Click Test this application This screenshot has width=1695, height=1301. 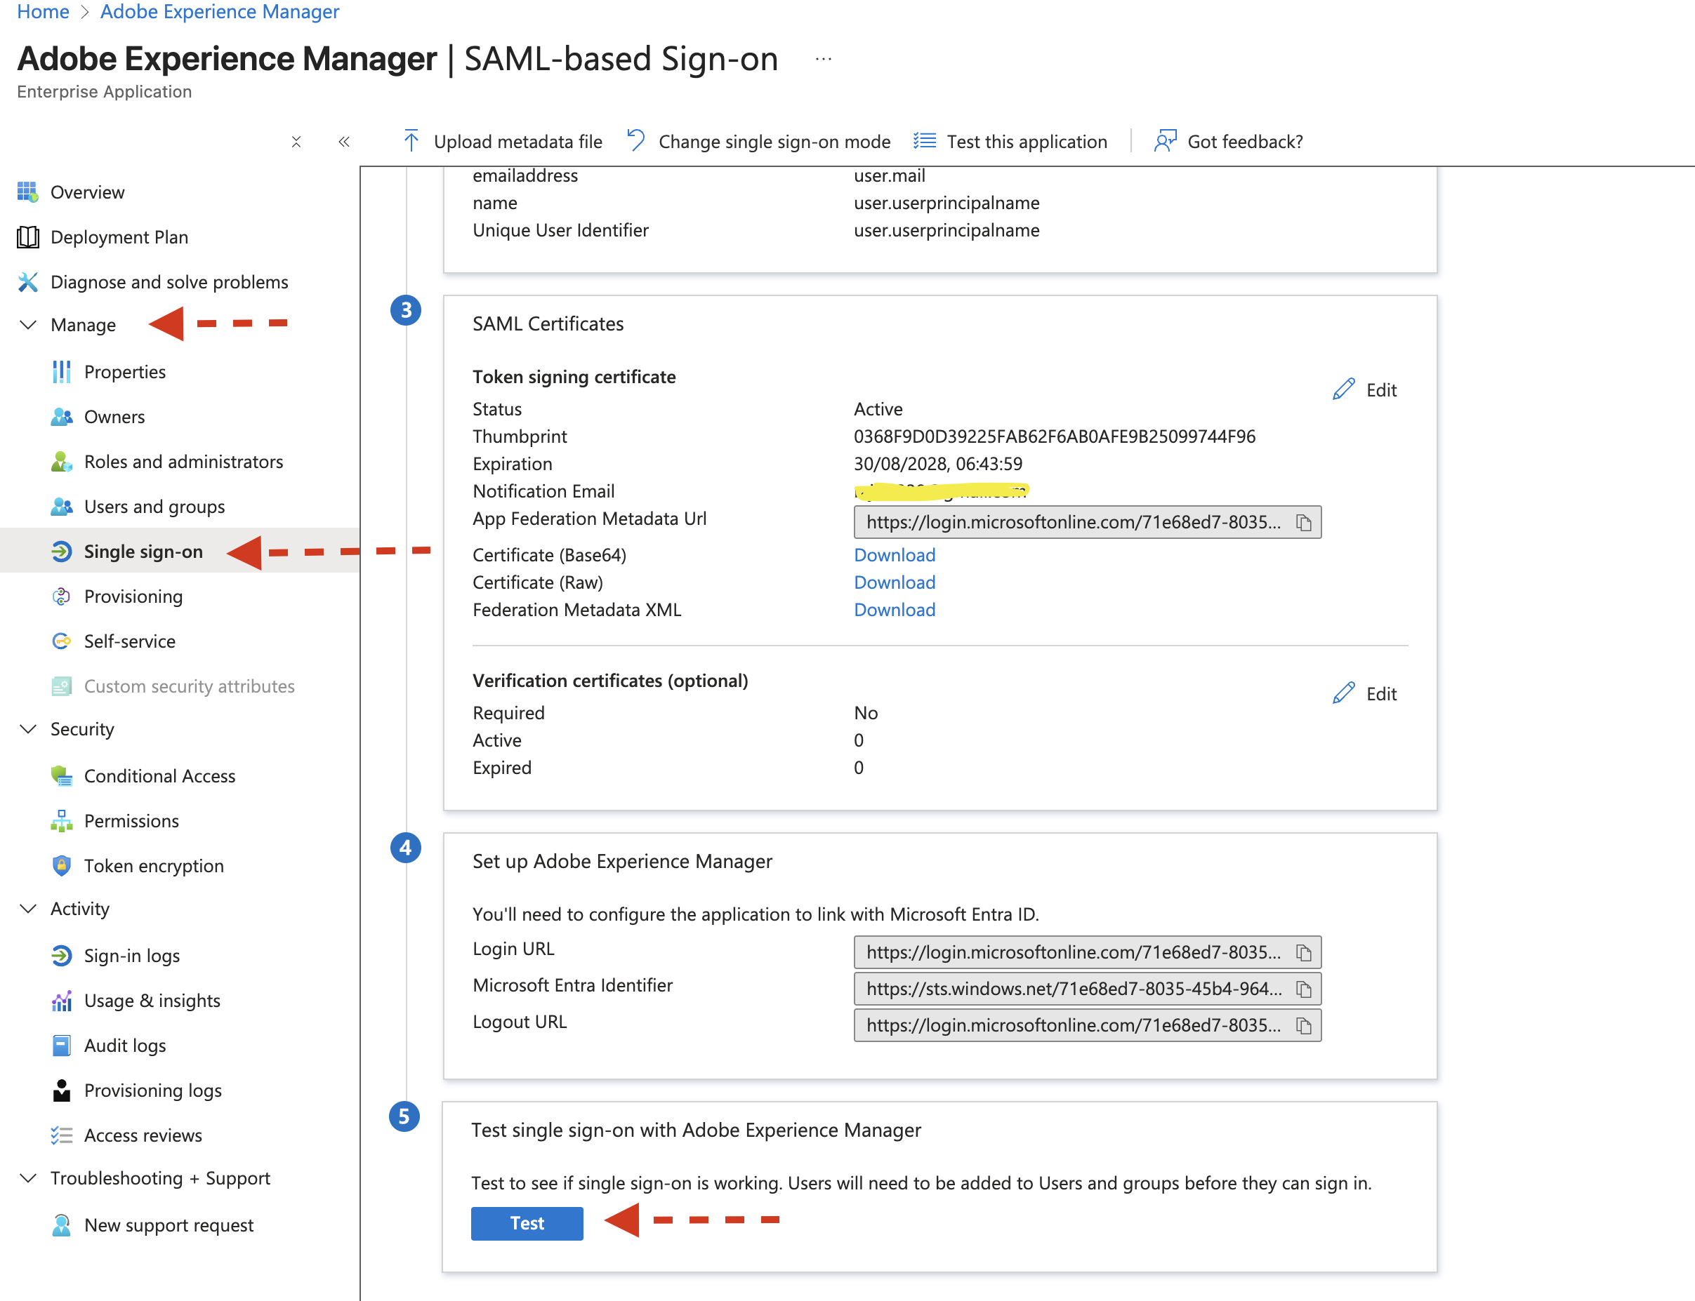(1010, 142)
